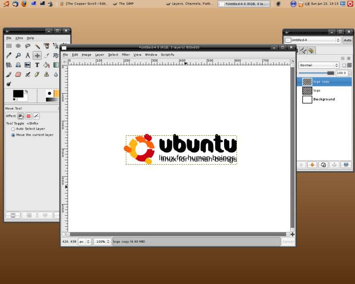Click the background color swatch
Image resolution: width=355 pixels, height=284 pixels.
pos(25,99)
